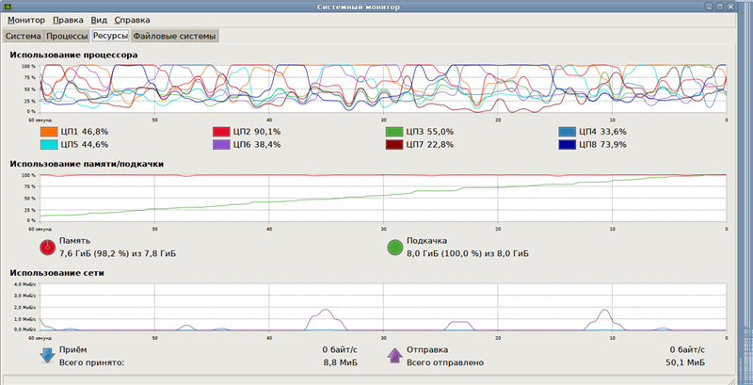Click the Системный монитор title bar text
The image size is (753, 385).
point(359,7)
